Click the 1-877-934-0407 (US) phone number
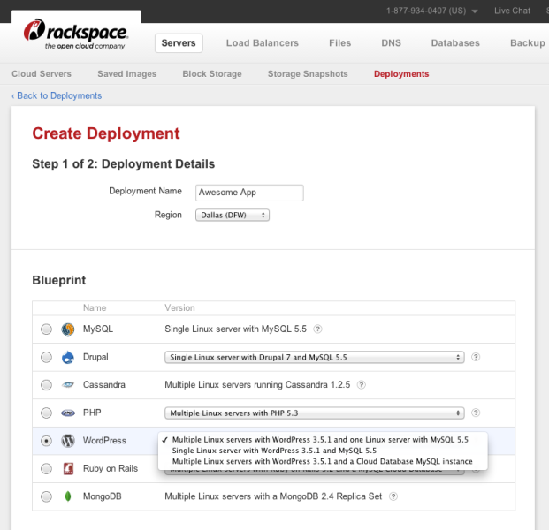549x530 pixels. tap(426, 11)
